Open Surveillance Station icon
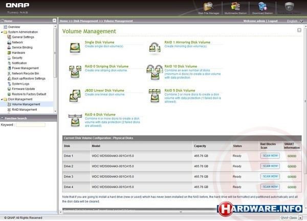Image resolution: width=307 pixels, height=221 pixels. pos(289,7)
